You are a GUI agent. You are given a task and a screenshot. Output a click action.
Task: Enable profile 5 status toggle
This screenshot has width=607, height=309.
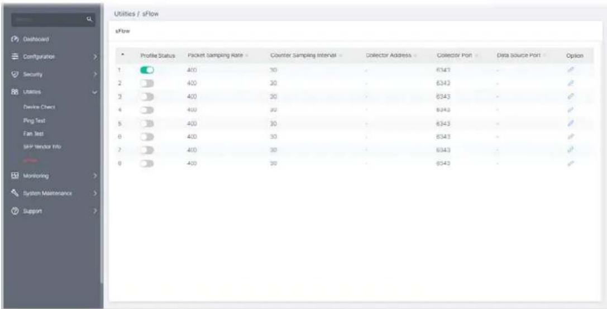(147, 123)
